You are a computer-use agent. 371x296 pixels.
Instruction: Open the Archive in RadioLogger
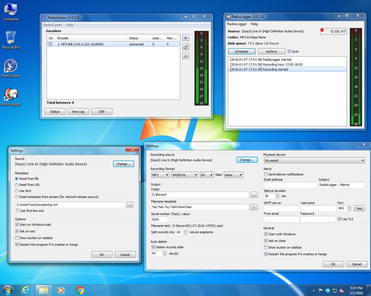272,51
